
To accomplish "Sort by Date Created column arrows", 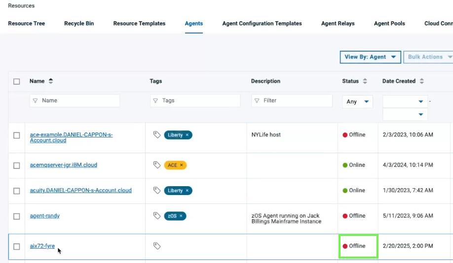I will point(422,81).
